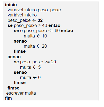
Task: Click 'se peso_peixe > 40 entao' line
Action: [x=34, y=26]
